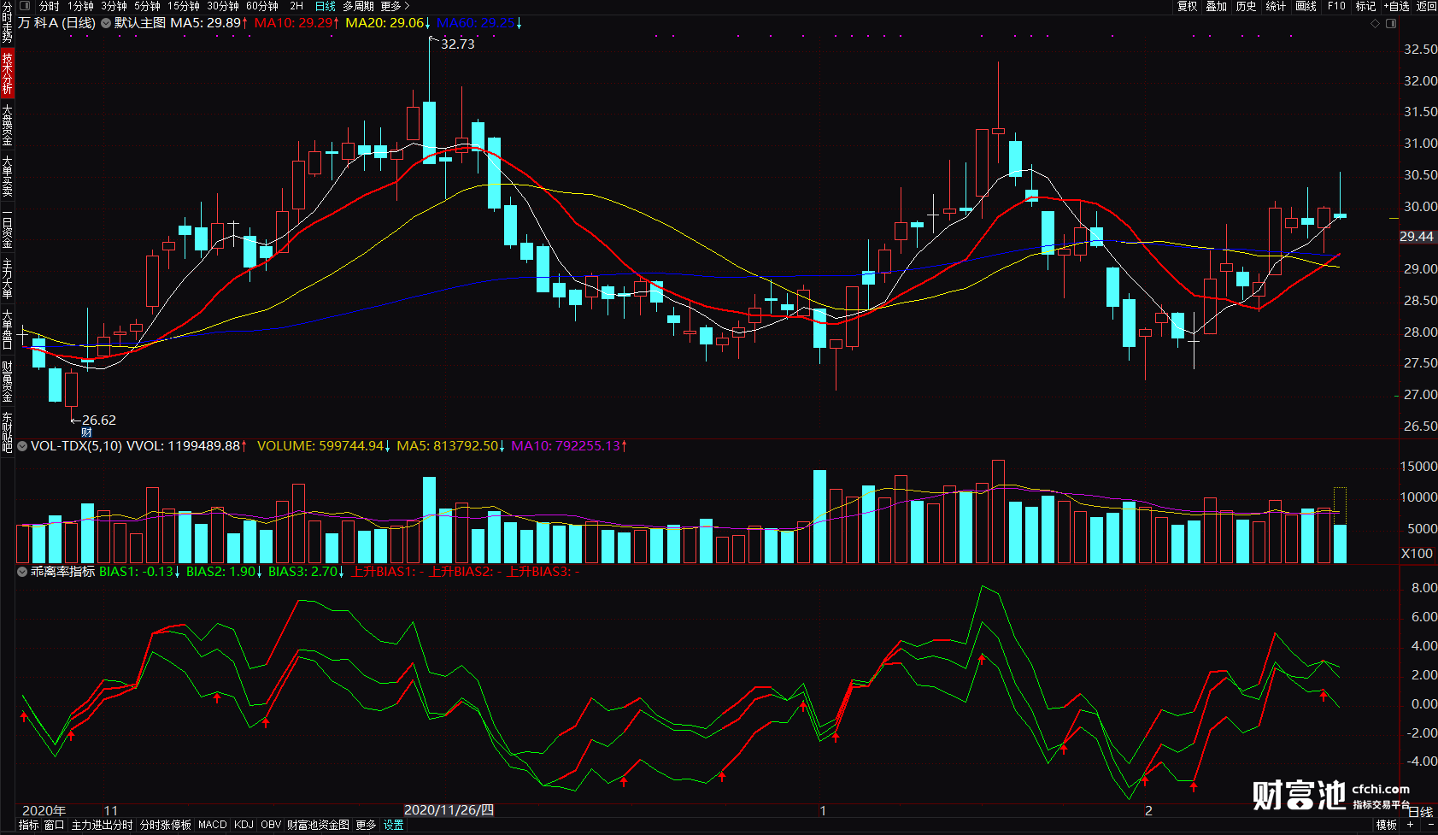Select the KDJ indicator
Image resolution: width=1438 pixels, height=835 pixels.
click(244, 825)
